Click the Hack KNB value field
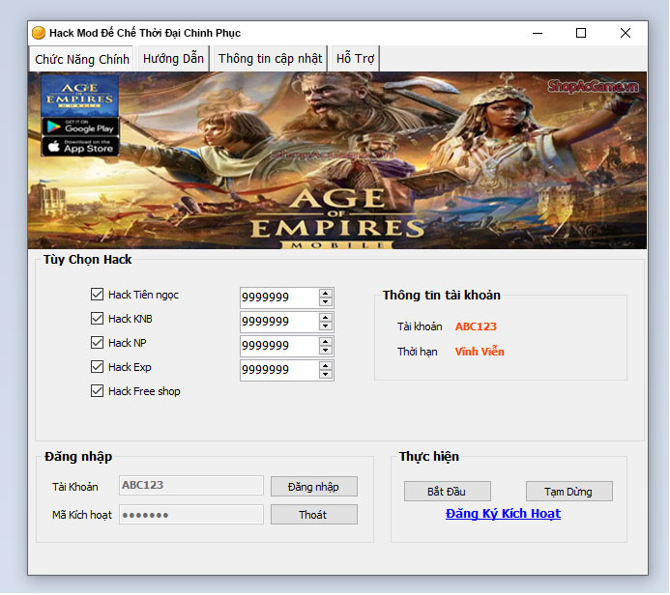670x595 pixels. [x=279, y=322]
